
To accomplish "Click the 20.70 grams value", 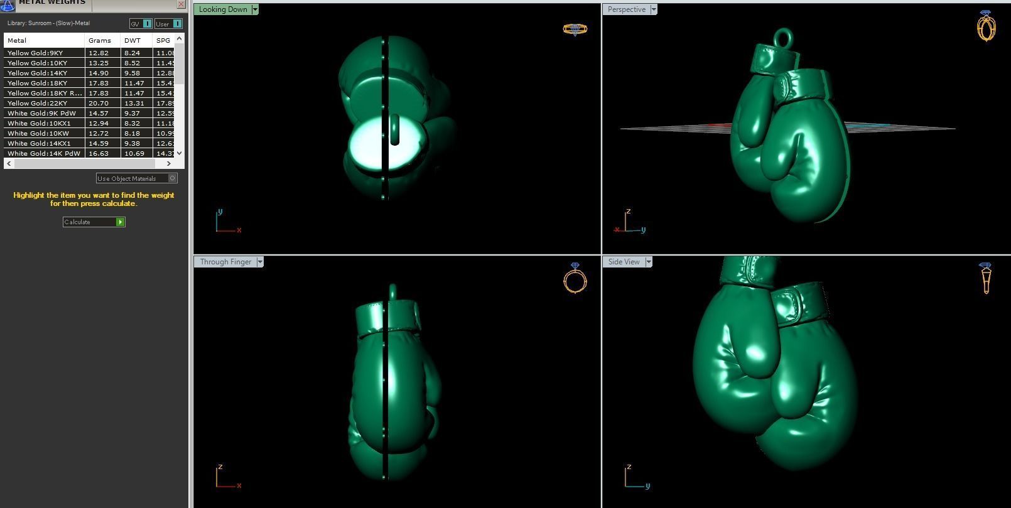I will coord(99,103).
